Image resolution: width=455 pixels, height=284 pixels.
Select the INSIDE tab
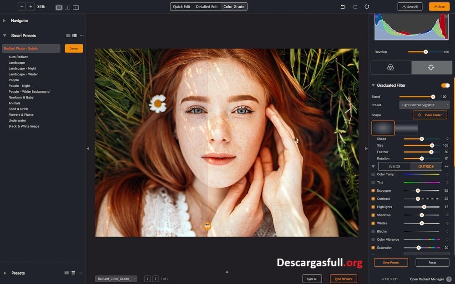(x=394, y=167)
